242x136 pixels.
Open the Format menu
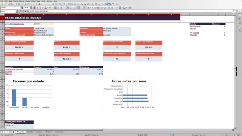point(21,1)
